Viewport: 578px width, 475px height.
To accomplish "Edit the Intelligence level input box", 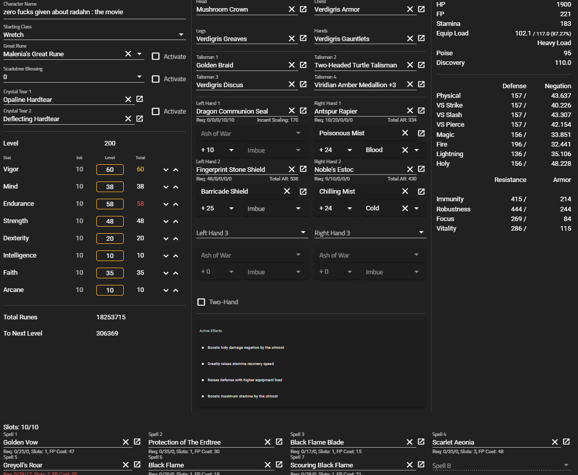I will click(110, 255).
